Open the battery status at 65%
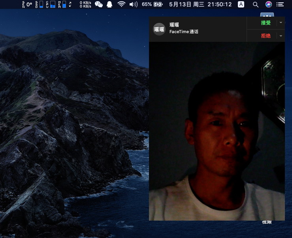Image resolution: width=292 pixels, height=238 pixels. point(152,4)
